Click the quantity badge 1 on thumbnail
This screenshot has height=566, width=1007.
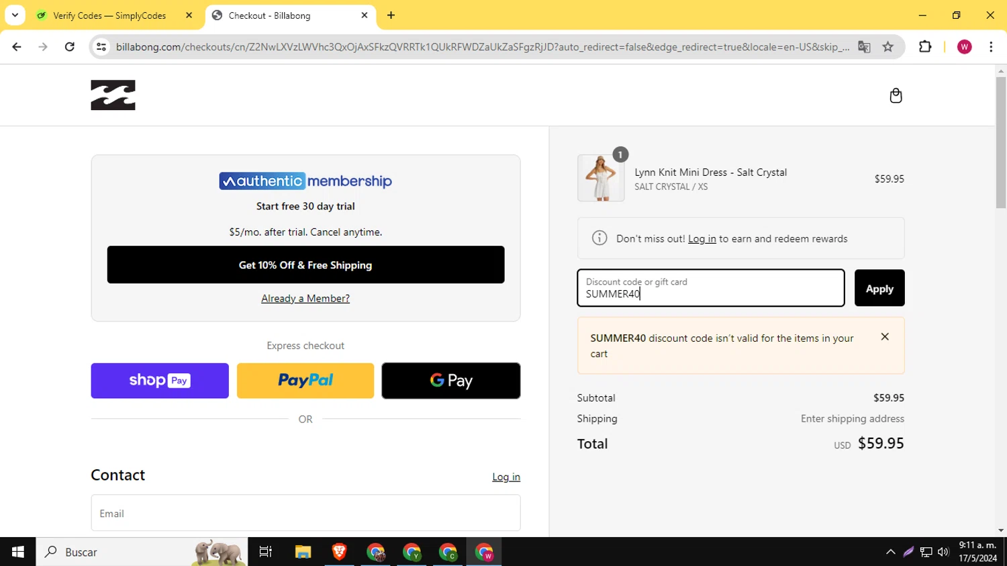click(620, 154)
